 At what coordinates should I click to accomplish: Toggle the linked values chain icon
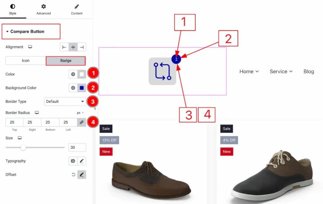click(82, 122)
